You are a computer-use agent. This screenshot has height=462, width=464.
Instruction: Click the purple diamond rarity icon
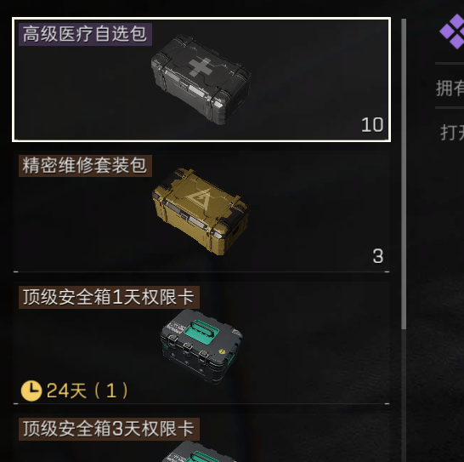coord(453,31)
